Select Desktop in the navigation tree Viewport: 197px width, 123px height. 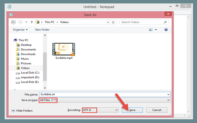click(x=26, y=45)
